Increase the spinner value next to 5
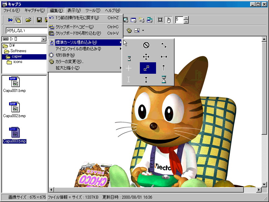The image size is (269, 202). (x=186, y=18)
